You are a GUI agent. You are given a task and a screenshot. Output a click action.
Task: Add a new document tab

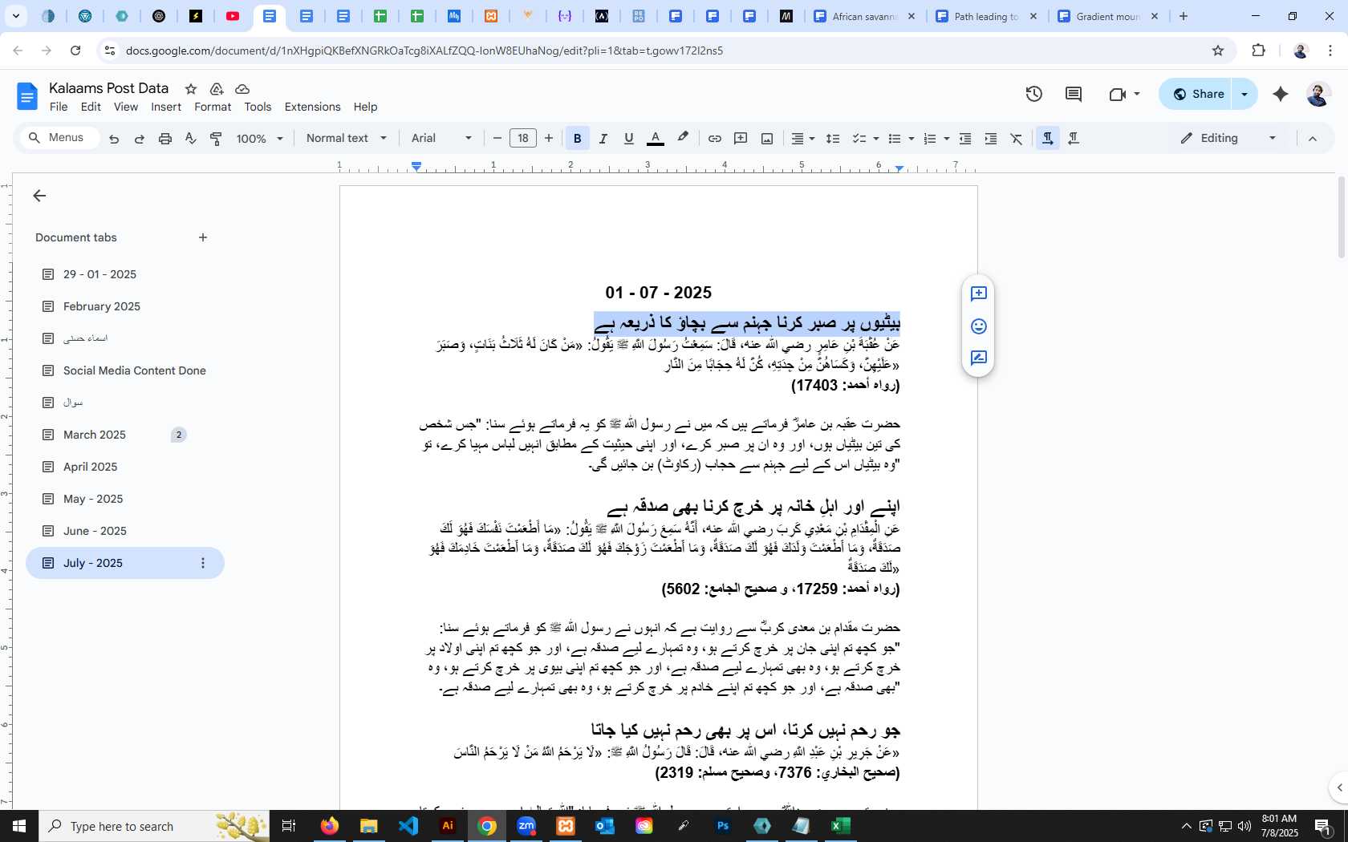click(x=203, y=237)
